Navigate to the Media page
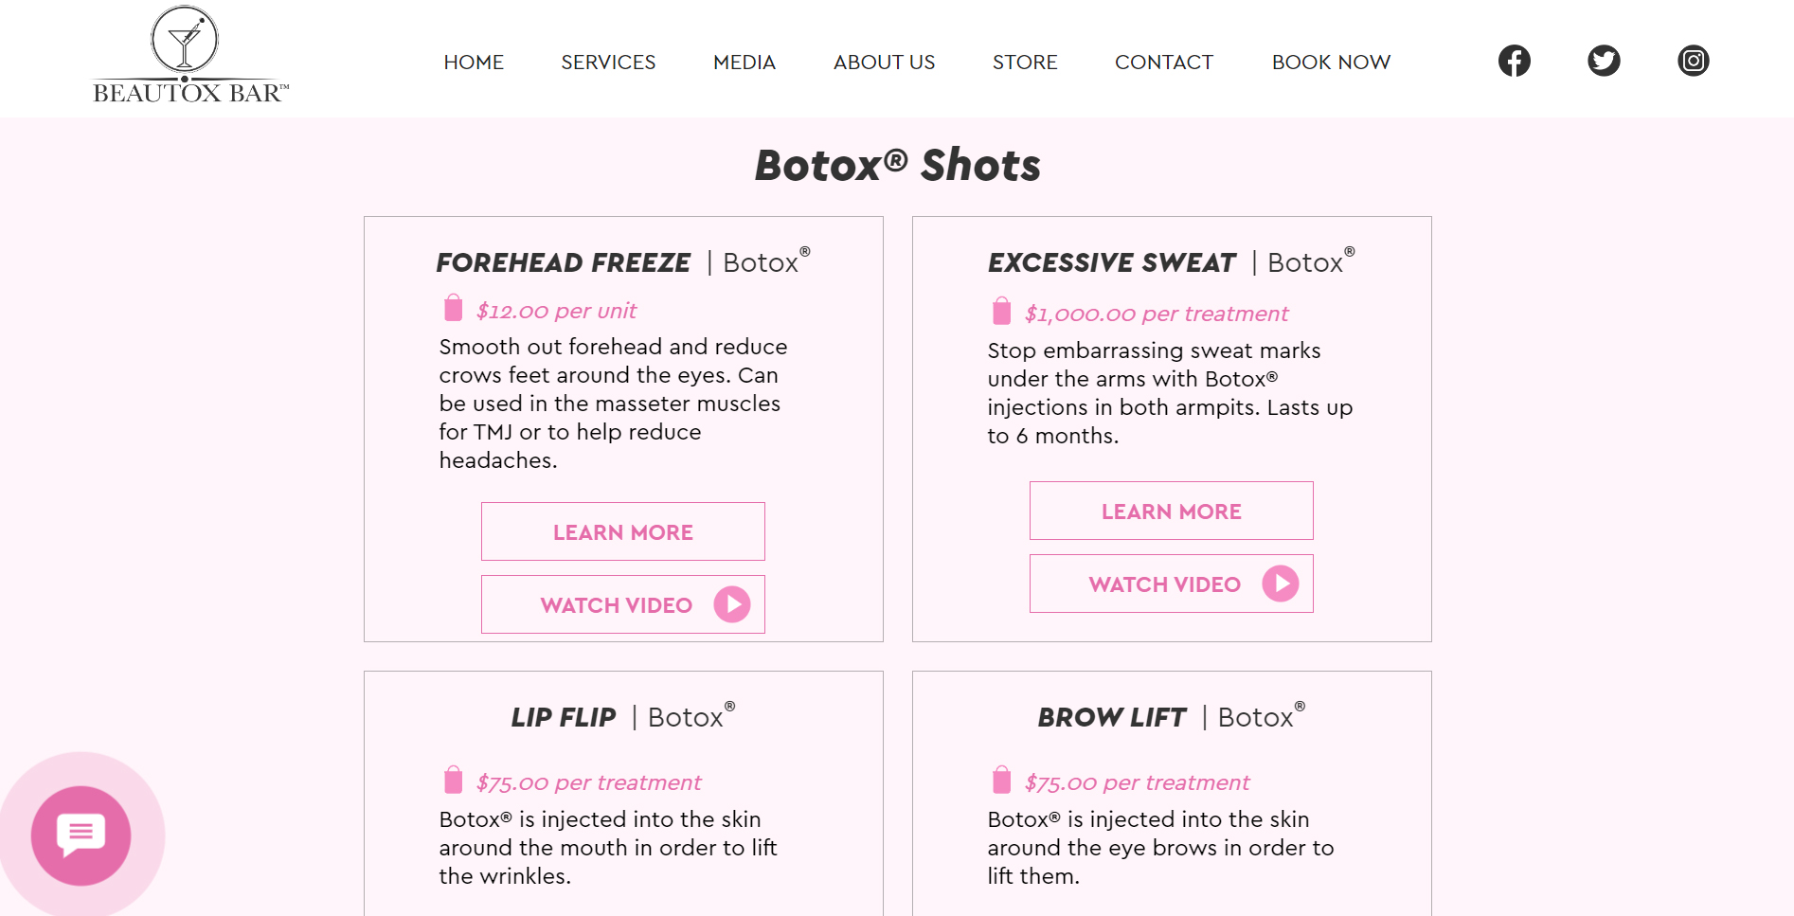 coord(745,63)
